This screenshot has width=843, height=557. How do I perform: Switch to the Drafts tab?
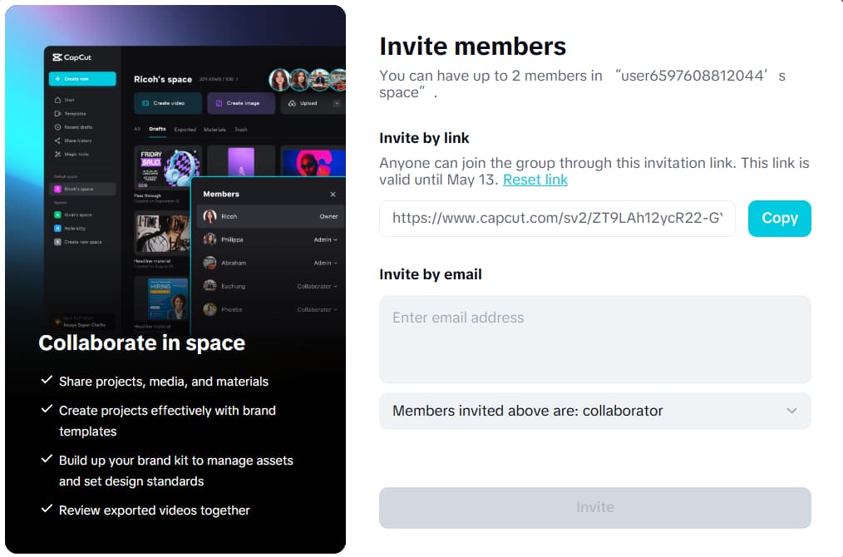click(x=157, y=130)
